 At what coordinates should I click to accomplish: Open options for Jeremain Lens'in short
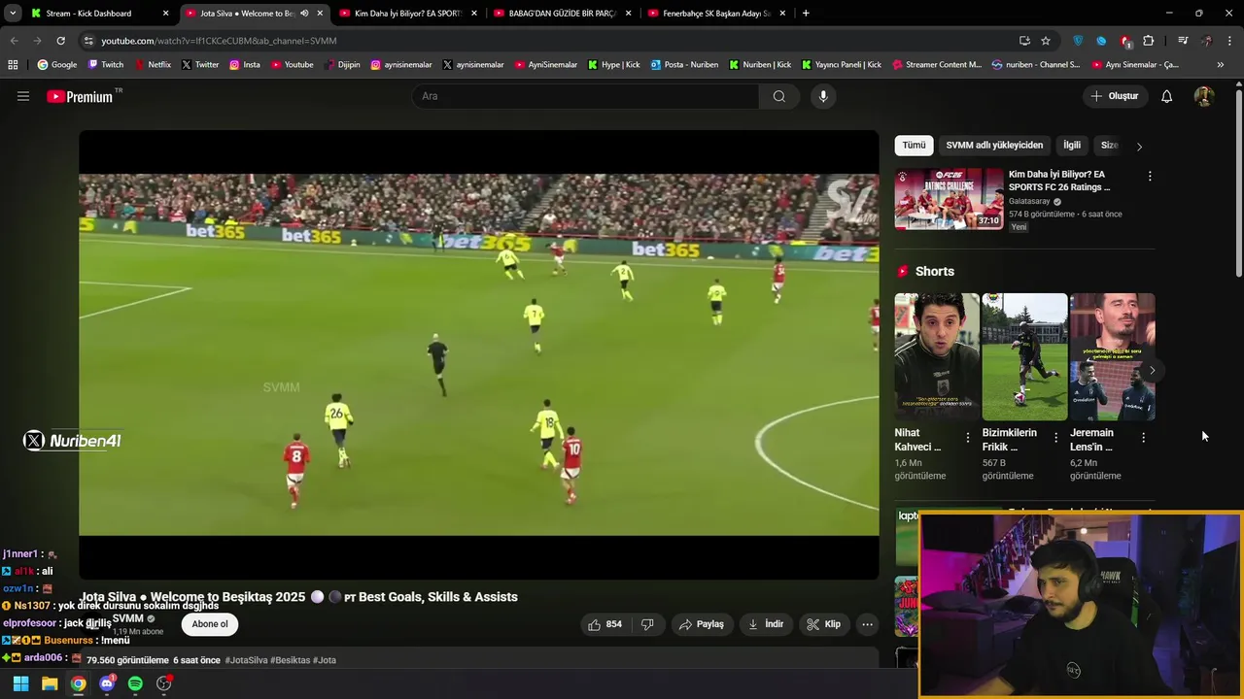[x=1143, y=438]
